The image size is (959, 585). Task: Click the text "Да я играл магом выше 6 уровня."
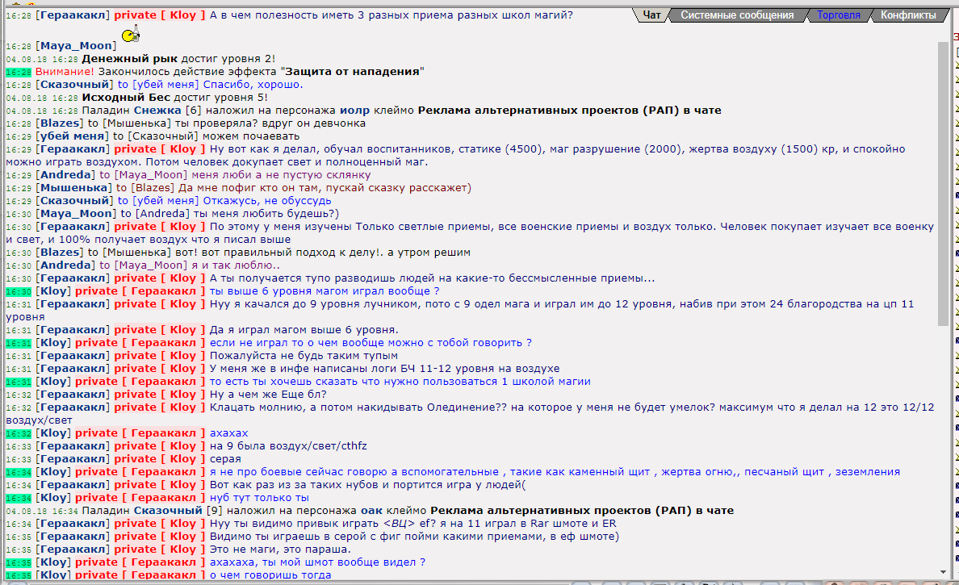tap(304, 330)
